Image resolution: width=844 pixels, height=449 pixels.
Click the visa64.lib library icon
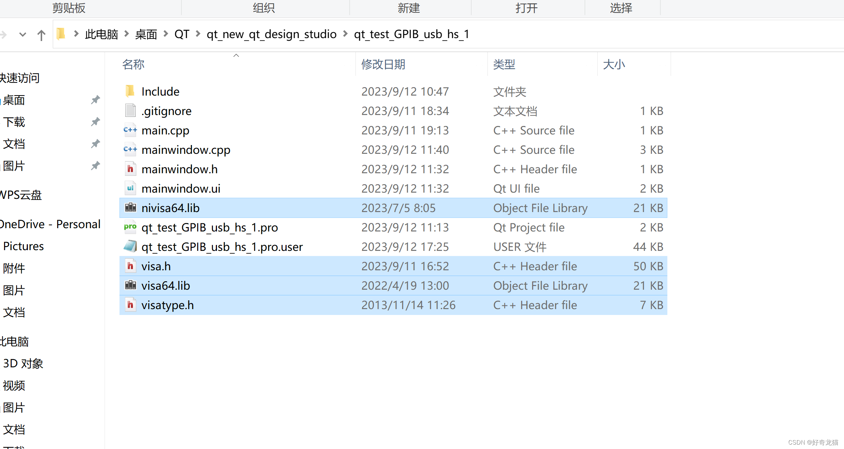click(x=130, y=285)
